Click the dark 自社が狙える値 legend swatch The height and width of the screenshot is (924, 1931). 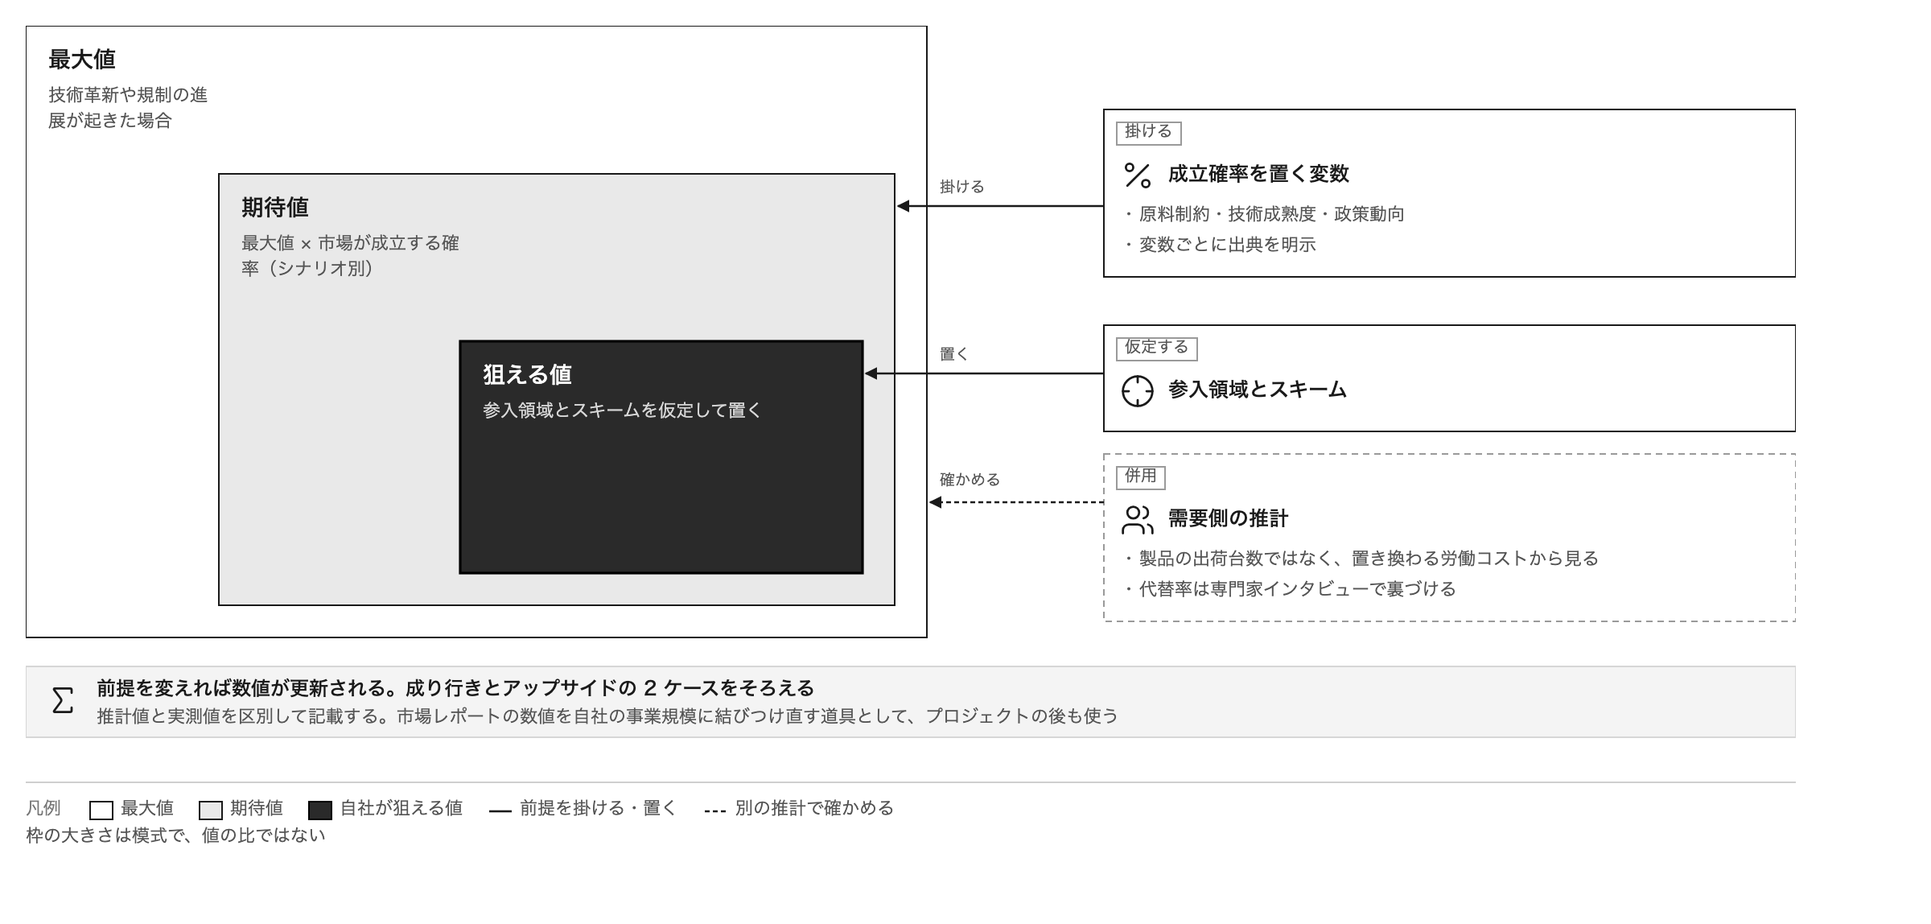point(320,810)
